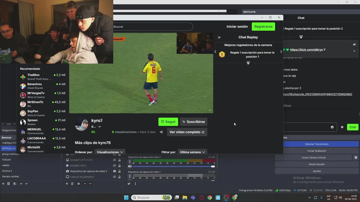Toggle visibility of Captura de pantalla 9
This screenshot has height=202, width=360.
point(114,177)
